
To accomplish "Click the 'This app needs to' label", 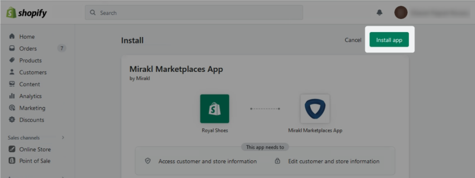I will [265, 147].
